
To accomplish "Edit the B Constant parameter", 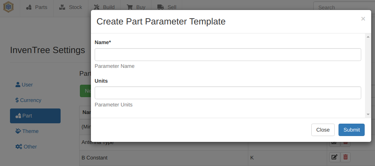I will 334,157.
